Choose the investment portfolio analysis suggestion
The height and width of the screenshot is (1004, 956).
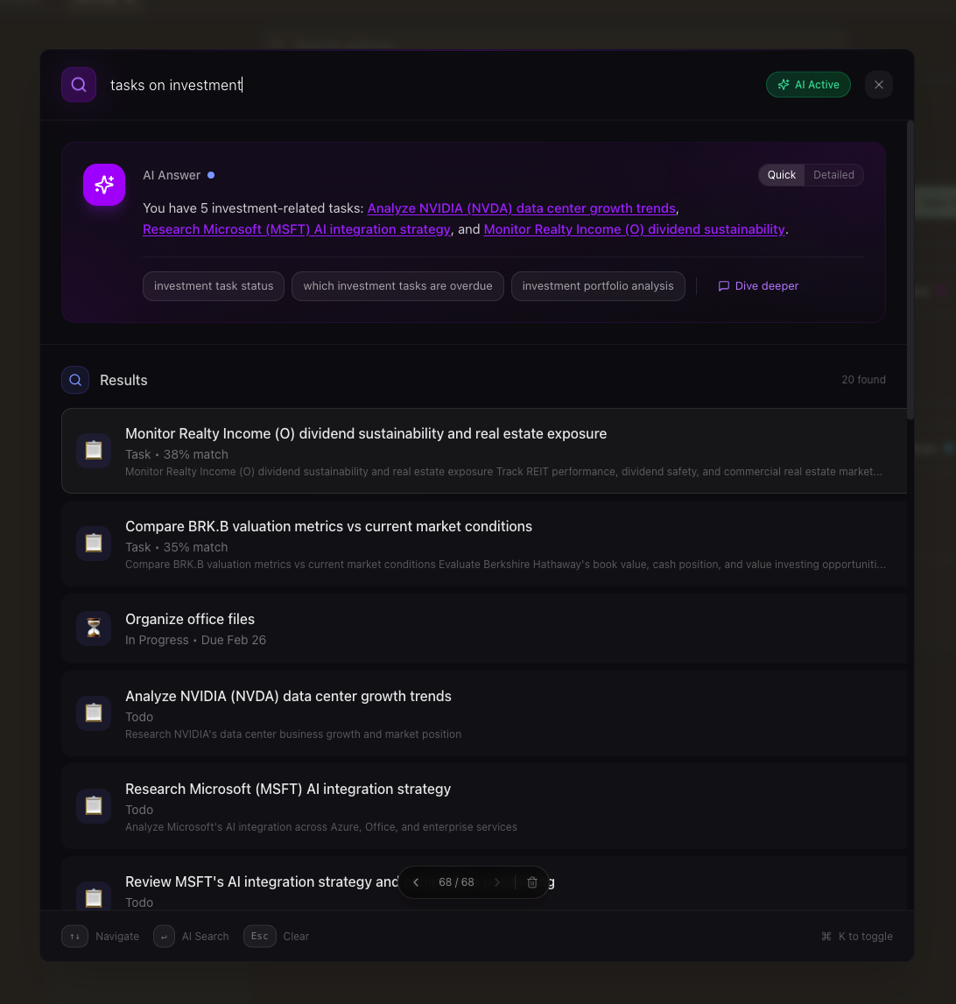pos(598,286)
